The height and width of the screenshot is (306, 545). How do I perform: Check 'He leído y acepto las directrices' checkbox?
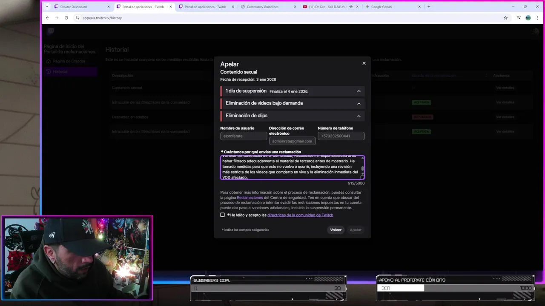point(222,215)
